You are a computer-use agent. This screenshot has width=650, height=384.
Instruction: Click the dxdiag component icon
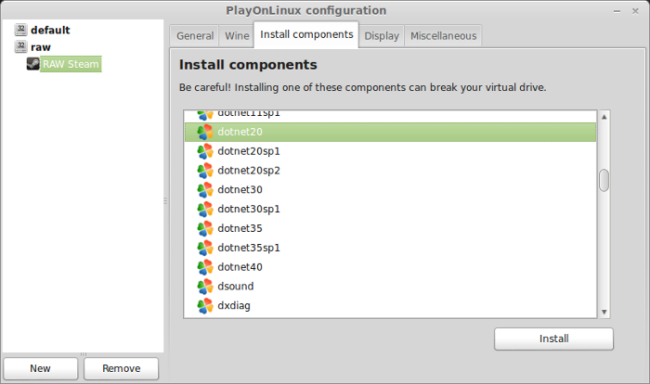point(205,306)
